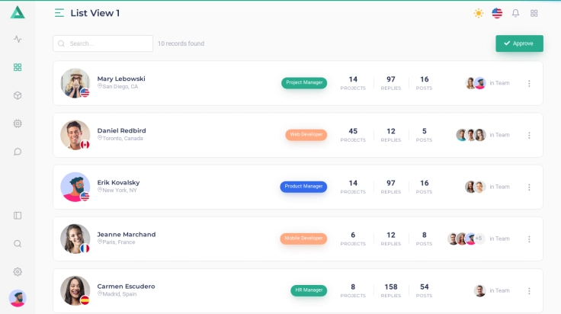Image resolution: width=561 pixels, height=314 pixels.
Task: Toggle the sidebar panel layout icon
Action: [18, 216]
